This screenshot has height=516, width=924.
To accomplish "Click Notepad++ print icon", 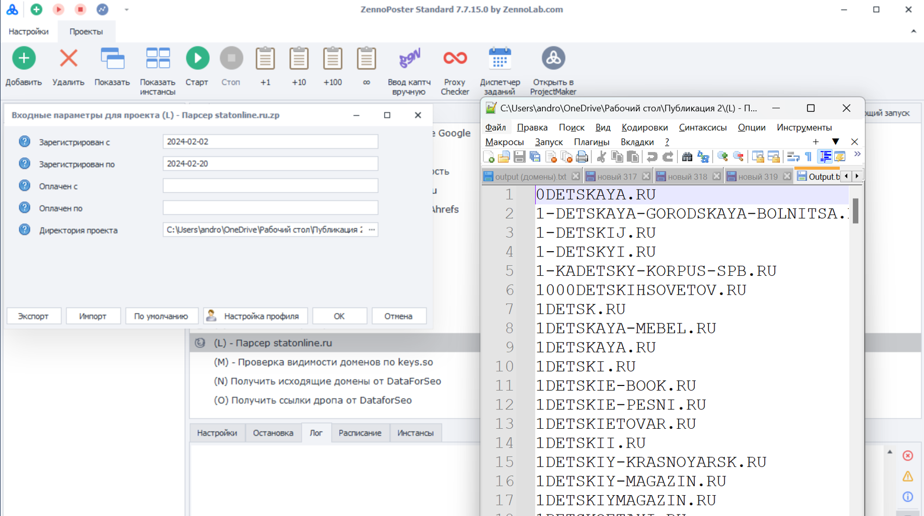I will coord(582,157).
